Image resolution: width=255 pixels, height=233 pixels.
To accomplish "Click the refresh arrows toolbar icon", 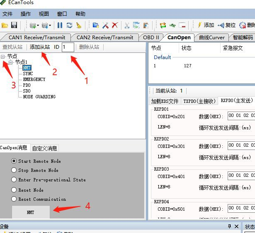I will tap(69, 26).
